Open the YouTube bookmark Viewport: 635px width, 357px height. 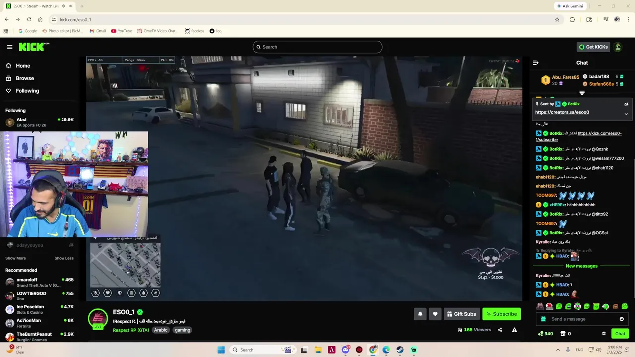click(122, 31)
